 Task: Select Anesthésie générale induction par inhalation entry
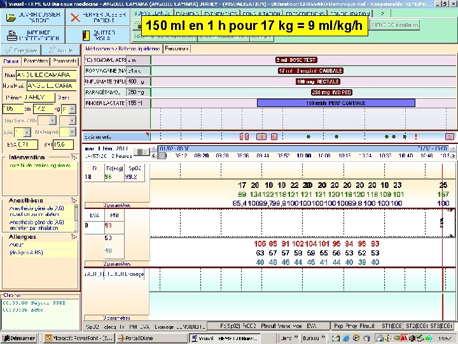(36, 211)
